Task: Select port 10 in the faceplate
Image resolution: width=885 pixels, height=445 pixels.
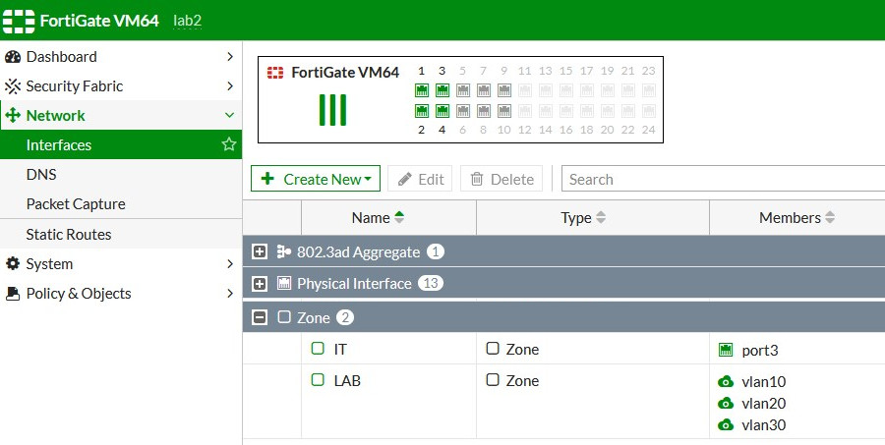Action: click(504, 111)
